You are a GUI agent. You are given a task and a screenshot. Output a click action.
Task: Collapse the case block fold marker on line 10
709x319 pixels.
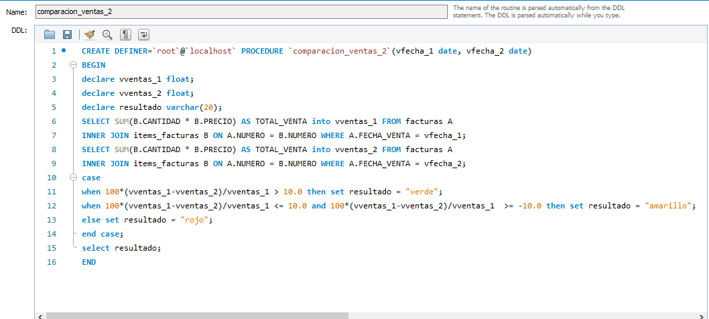point(73,178)
